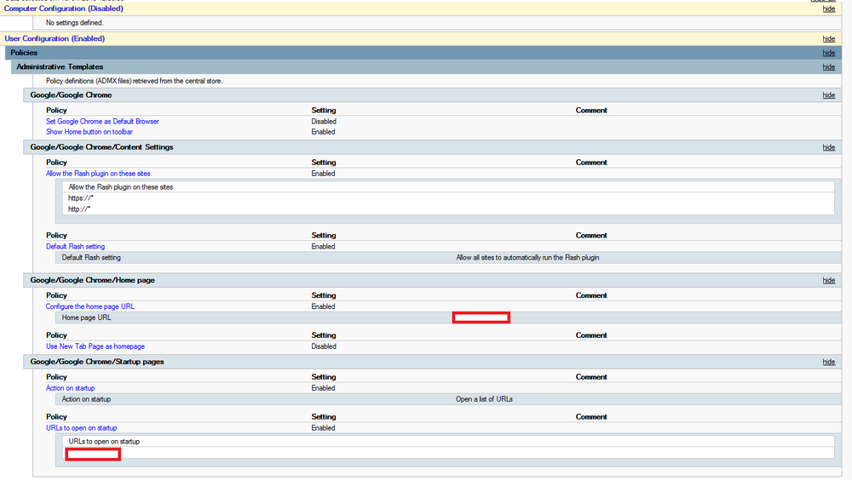Screen dimensions: 852x480
Task: Open 'Allow the Flash plugin on these sites' policy
Action: 98,174
